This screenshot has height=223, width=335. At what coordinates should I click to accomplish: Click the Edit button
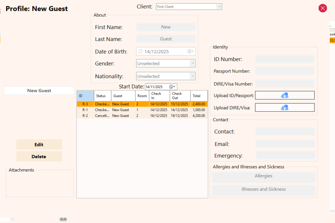pyautogui.click(x=39, y=144)
